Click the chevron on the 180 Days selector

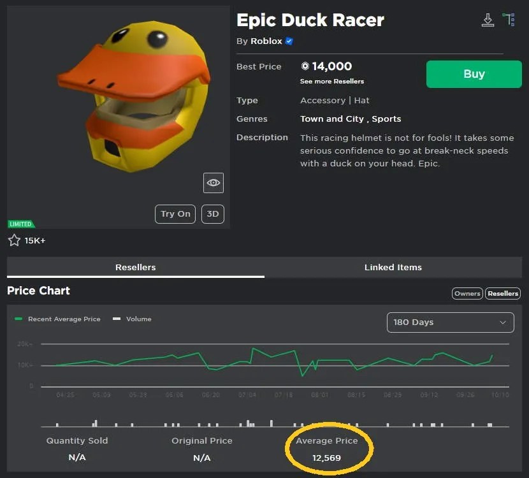(x=503, y=322)
